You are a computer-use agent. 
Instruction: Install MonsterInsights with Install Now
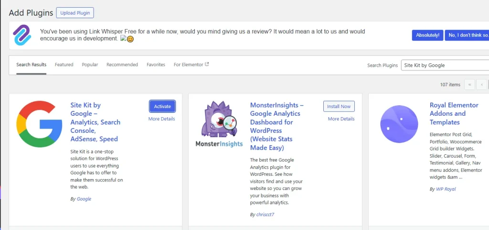339,106
